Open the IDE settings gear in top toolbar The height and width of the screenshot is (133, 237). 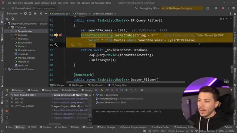[234, 8]
